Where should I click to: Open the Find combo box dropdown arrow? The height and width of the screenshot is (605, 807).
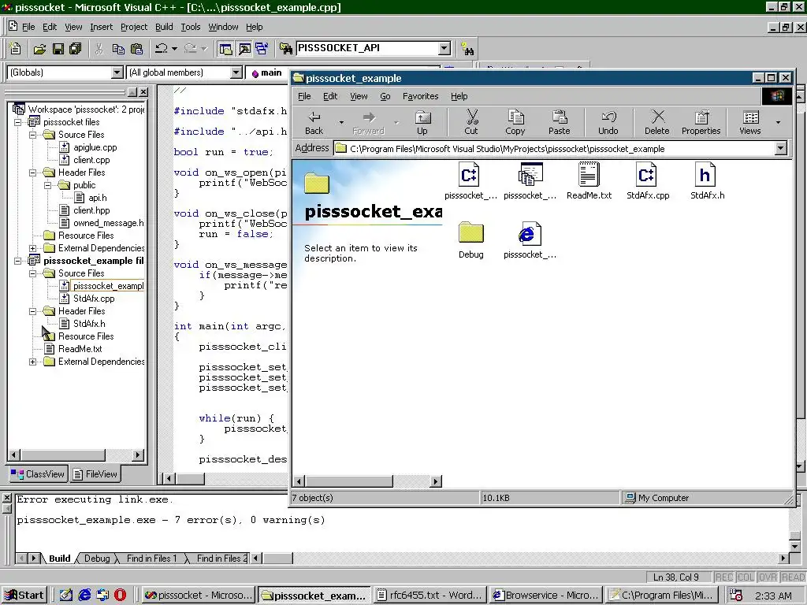444,48
